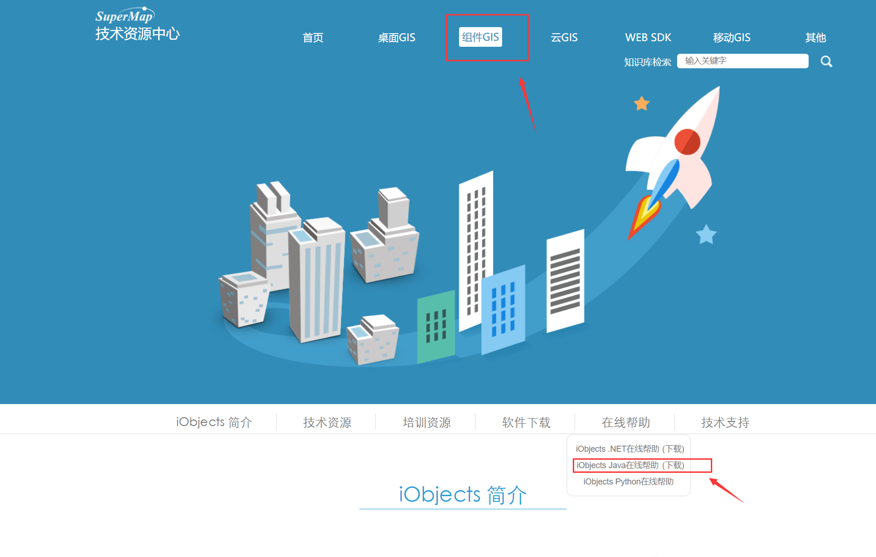Open iObjects Java在线帮助 link
This screenshot has width=876, height=557.
[617, 465]
